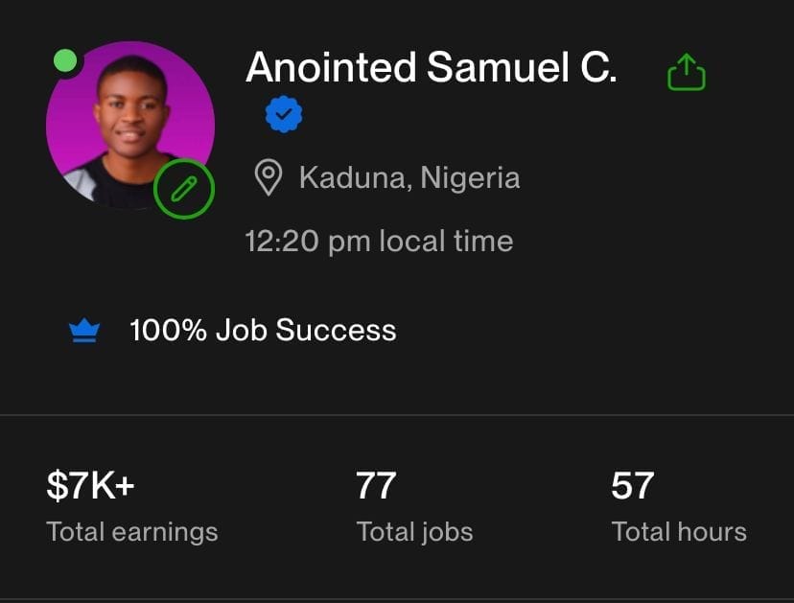Click the country name Nigeria
This screenshot has width=794, height=603.
coord(470,178)
